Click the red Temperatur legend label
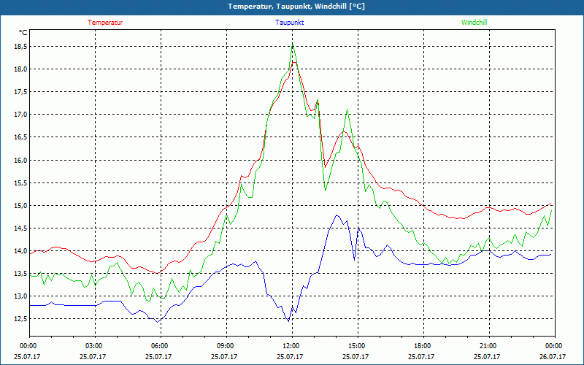 [x=105, y=23]
